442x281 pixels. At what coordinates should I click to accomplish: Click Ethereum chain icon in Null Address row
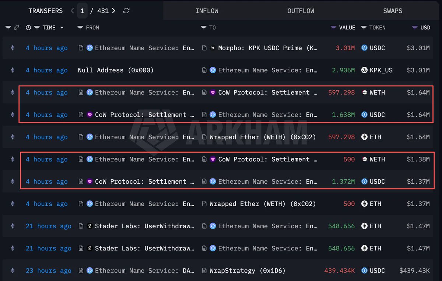[13, 70]
